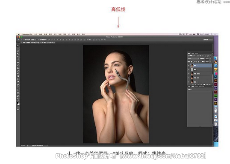The height and width of the screenshot is (164, 230).
Task: Click the background color swatch
Action: click(19, 104)
